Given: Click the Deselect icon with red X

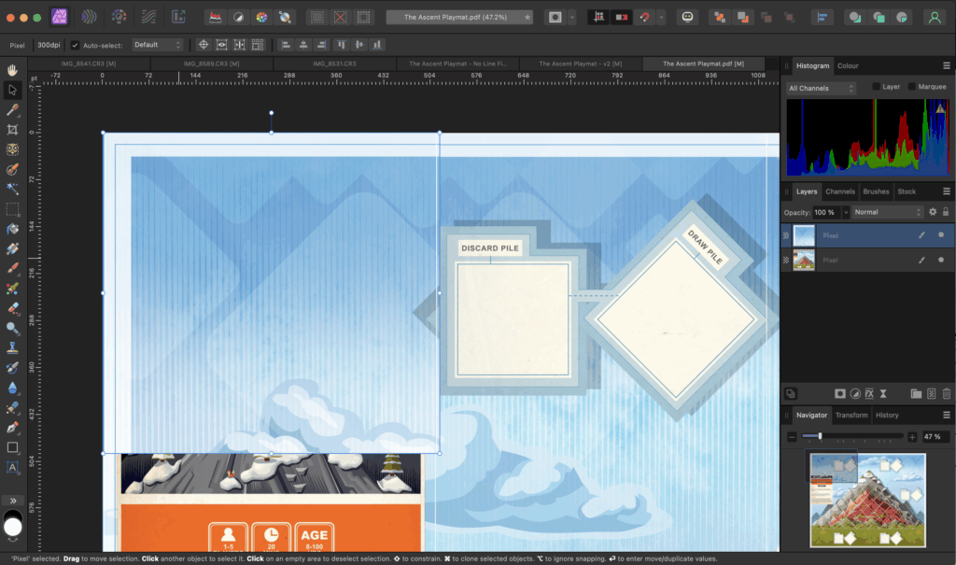Looking at the screenshot, I should tap(340, 17).
